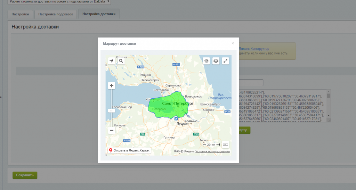Screen dimensions: 356x190
Task: Click the Кировск label on map
Action: point(209,110)
